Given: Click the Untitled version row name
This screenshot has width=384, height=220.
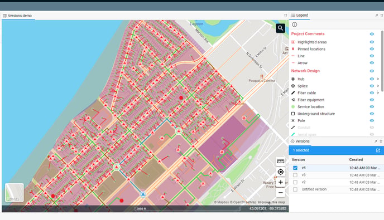Looking at the screenshot, I should 314,189.
